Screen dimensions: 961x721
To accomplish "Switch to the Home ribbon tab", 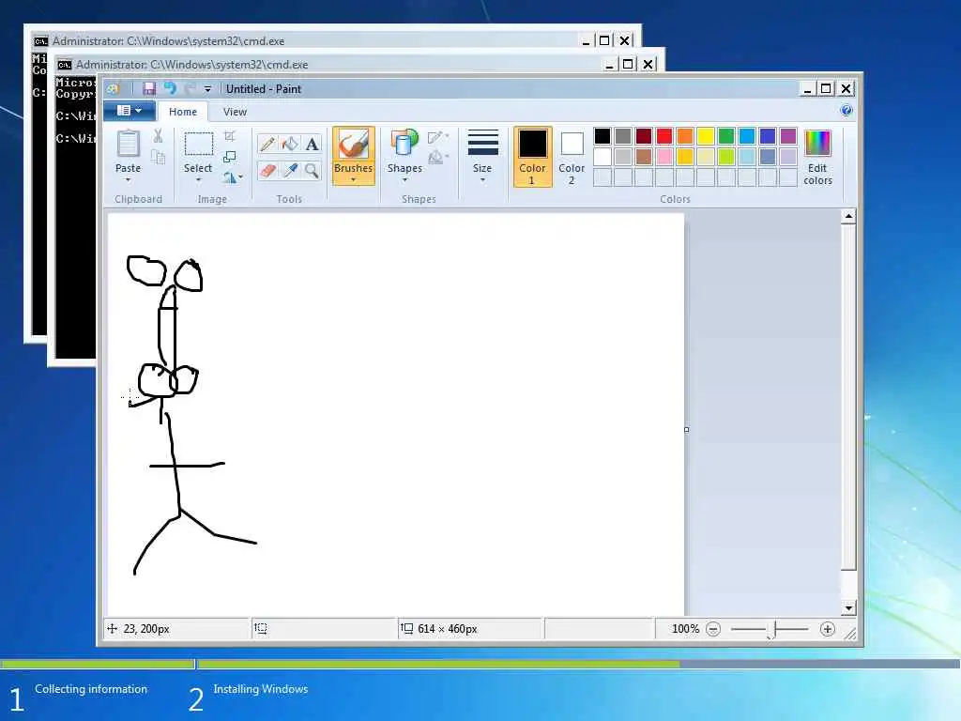I will point(183,112).
